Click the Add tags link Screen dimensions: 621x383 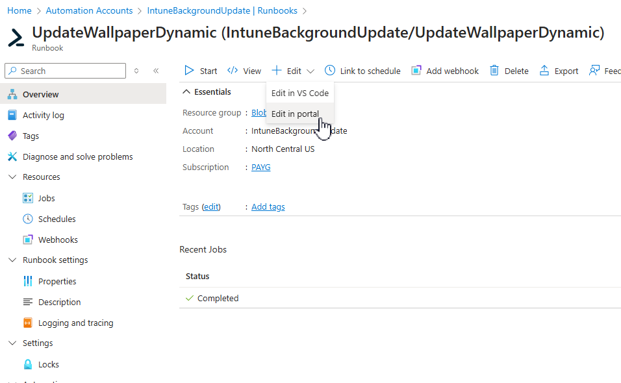click(x=268, y=206)
